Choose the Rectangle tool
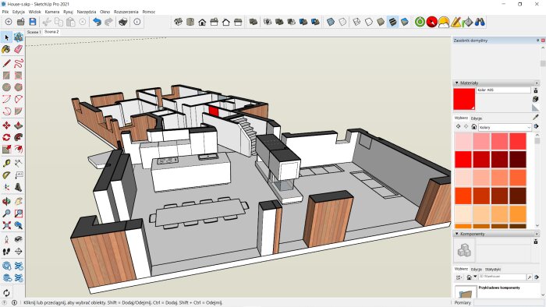546x307 pixels. coord(6,75)
